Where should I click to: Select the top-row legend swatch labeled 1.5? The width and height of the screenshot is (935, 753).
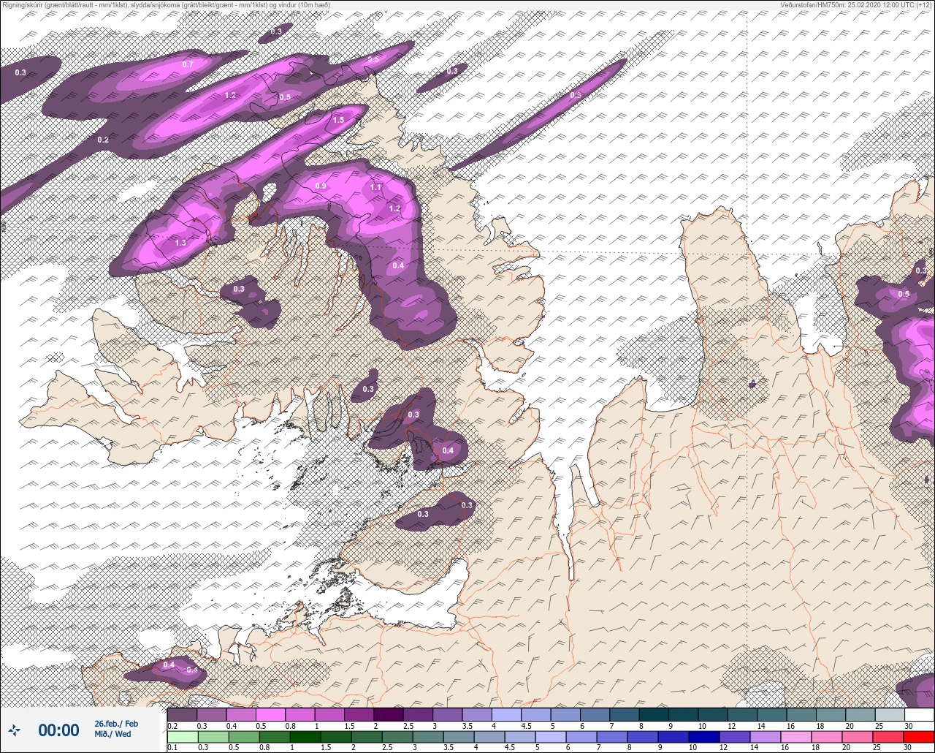pos(359,714)
